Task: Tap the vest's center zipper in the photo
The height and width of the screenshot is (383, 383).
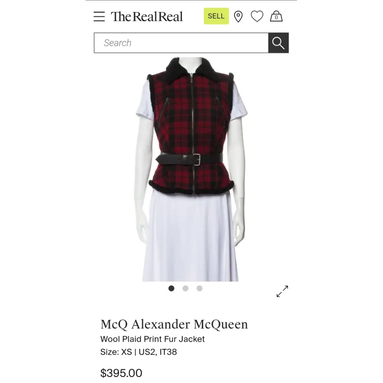Action: coord(193,132)
